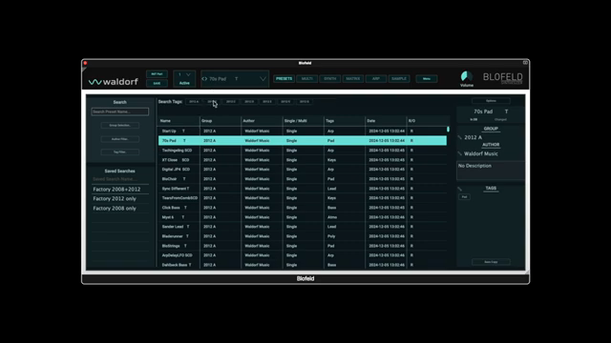The image size is (611, 343).
Task: Switch to the MATRIX tab
Action: coord(353,78)
